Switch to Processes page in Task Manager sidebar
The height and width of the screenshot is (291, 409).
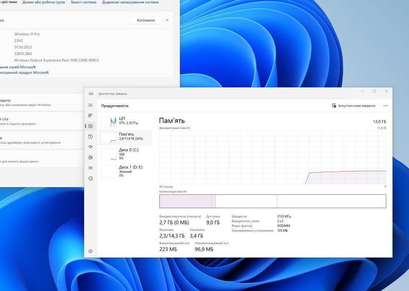[90, 116]
